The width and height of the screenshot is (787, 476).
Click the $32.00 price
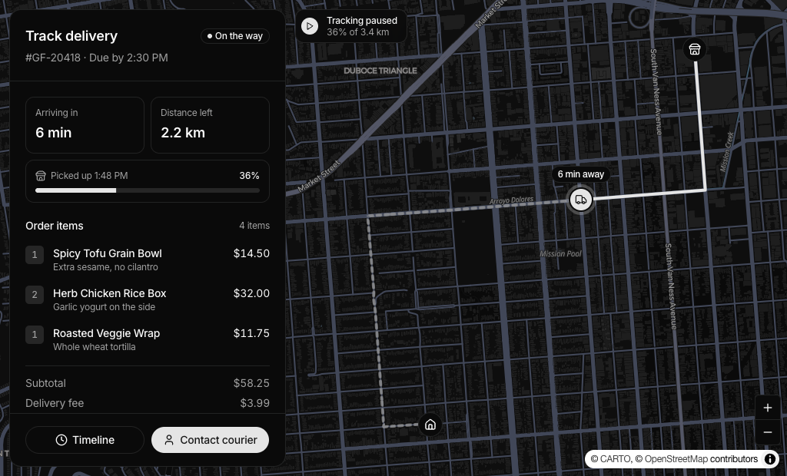(x=251, y=293)
